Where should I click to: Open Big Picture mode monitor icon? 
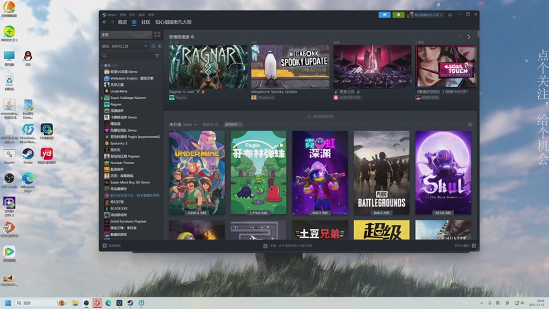pyautogui.click(x=450, y=14)
